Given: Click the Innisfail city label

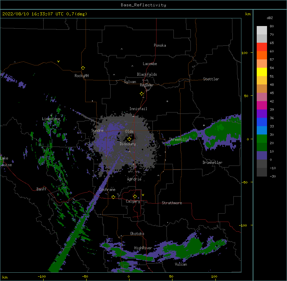Looking at the screenshot, I should pos(138,109).
